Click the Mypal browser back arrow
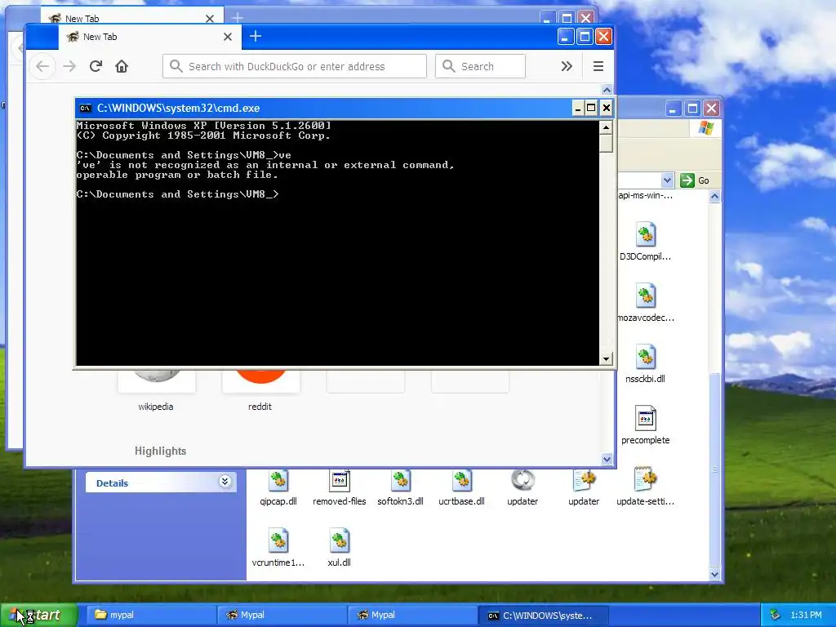The height and width of the screenshot is (627, 836). point(42,67)
